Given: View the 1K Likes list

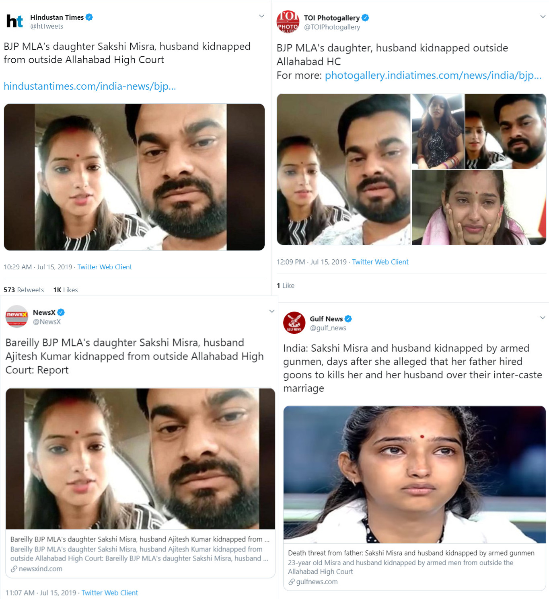Looking at the screenshot, I should click(66, 290).
